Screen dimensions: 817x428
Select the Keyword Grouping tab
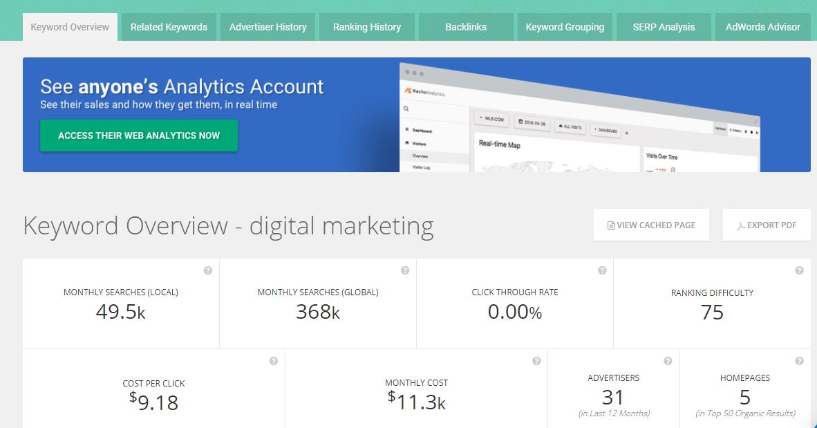click(x=565, y=27)
